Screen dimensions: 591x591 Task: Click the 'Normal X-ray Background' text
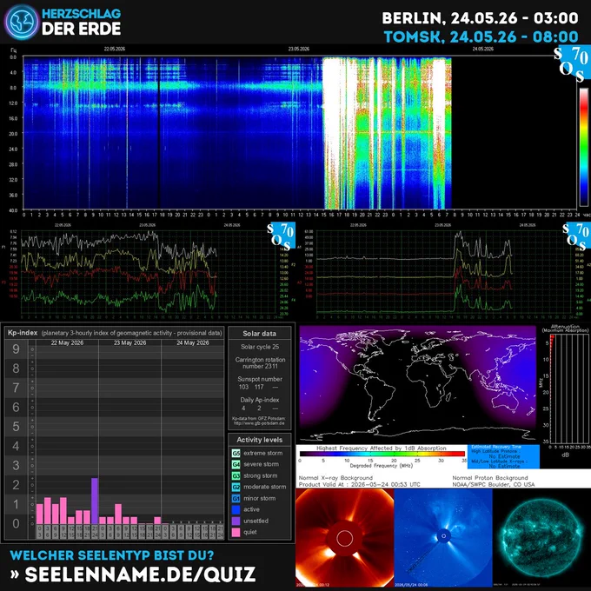[335, 478]
